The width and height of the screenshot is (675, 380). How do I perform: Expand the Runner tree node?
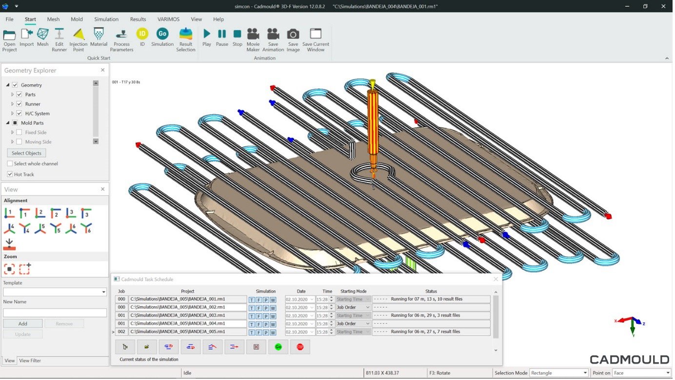[x=13, y=104]
